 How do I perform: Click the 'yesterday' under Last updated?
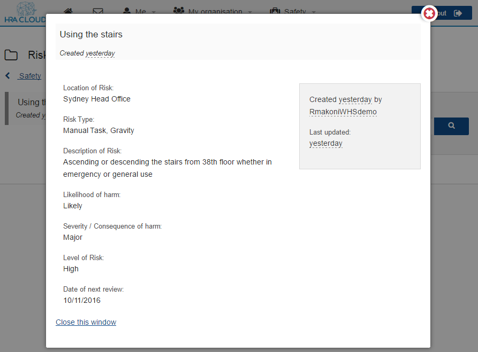(x=325, y=143)
